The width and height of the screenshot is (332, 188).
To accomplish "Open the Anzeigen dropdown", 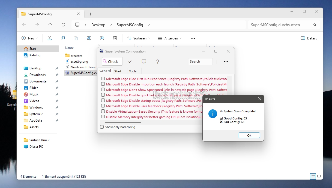I will tap(170, 38).
